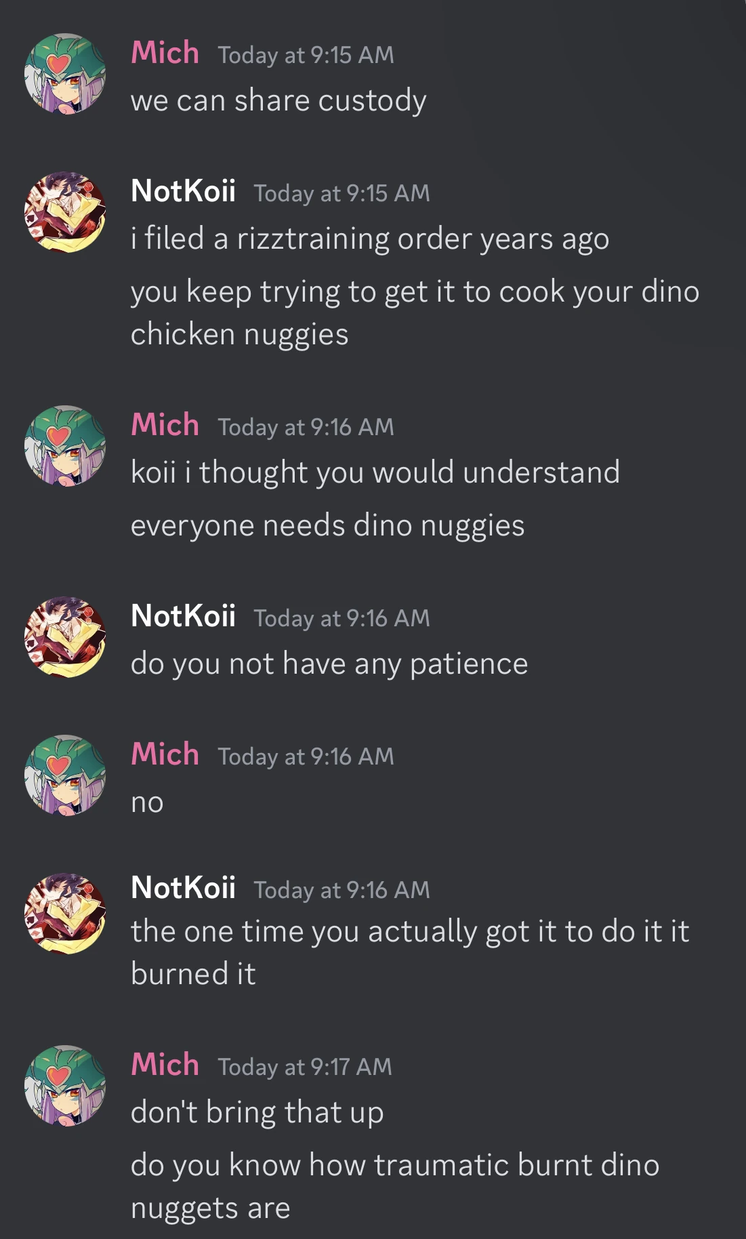Click the message reading 'no'
746x1239 pixels.
[146, 802]
